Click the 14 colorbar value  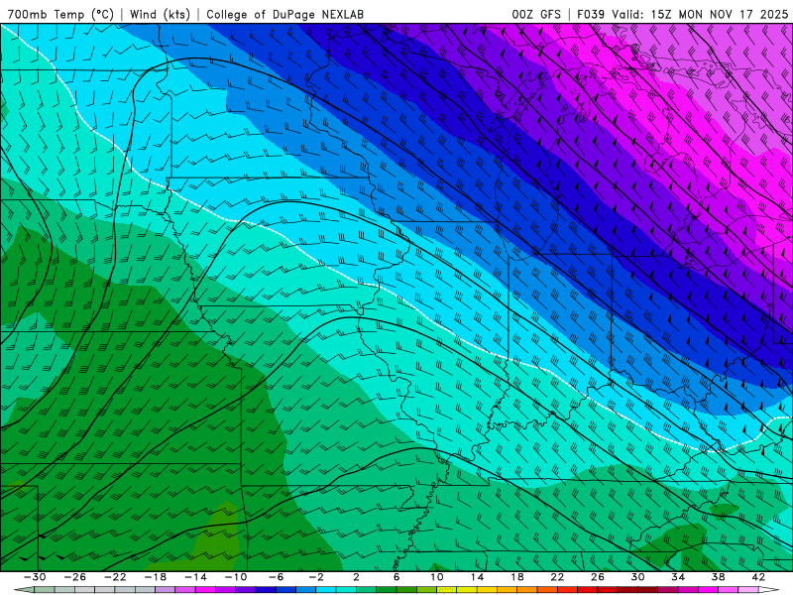point(477,577)
